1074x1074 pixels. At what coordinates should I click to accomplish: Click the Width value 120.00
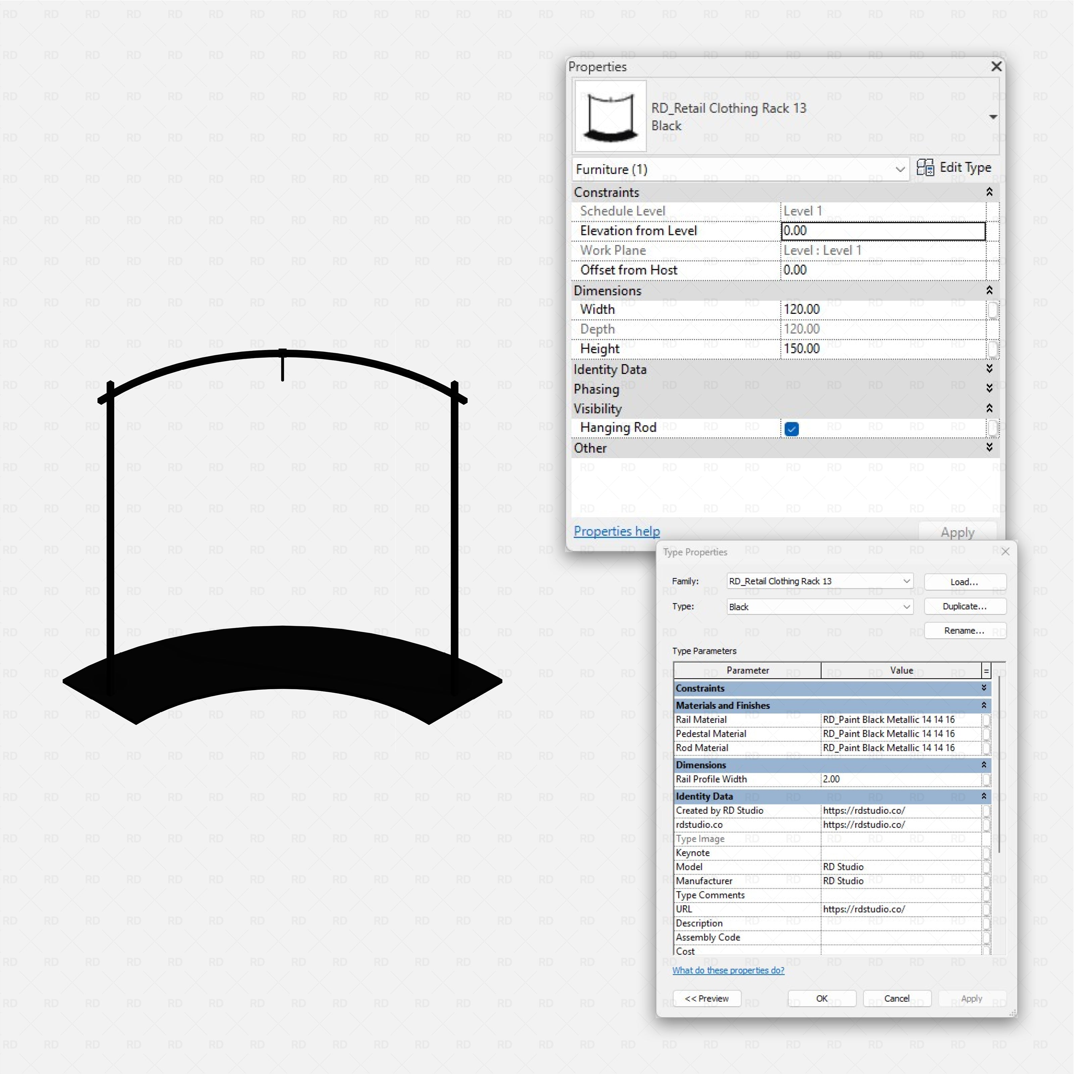pyautogui.click(x=883, y=310)
